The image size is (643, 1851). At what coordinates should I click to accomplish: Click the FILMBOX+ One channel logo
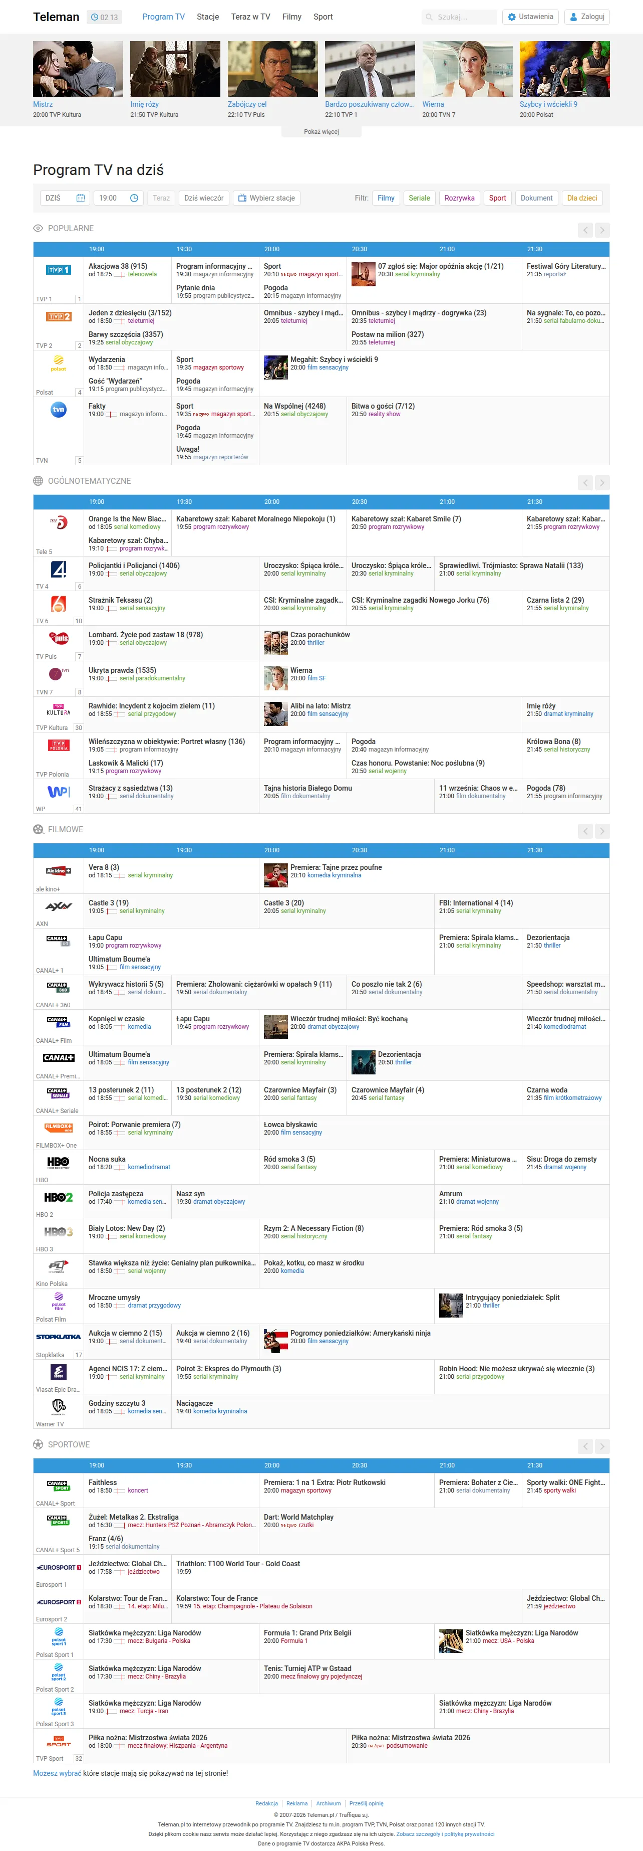point(58,1128)
